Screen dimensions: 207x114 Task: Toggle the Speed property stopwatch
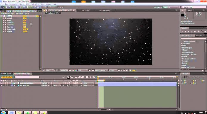click(6, 20)
